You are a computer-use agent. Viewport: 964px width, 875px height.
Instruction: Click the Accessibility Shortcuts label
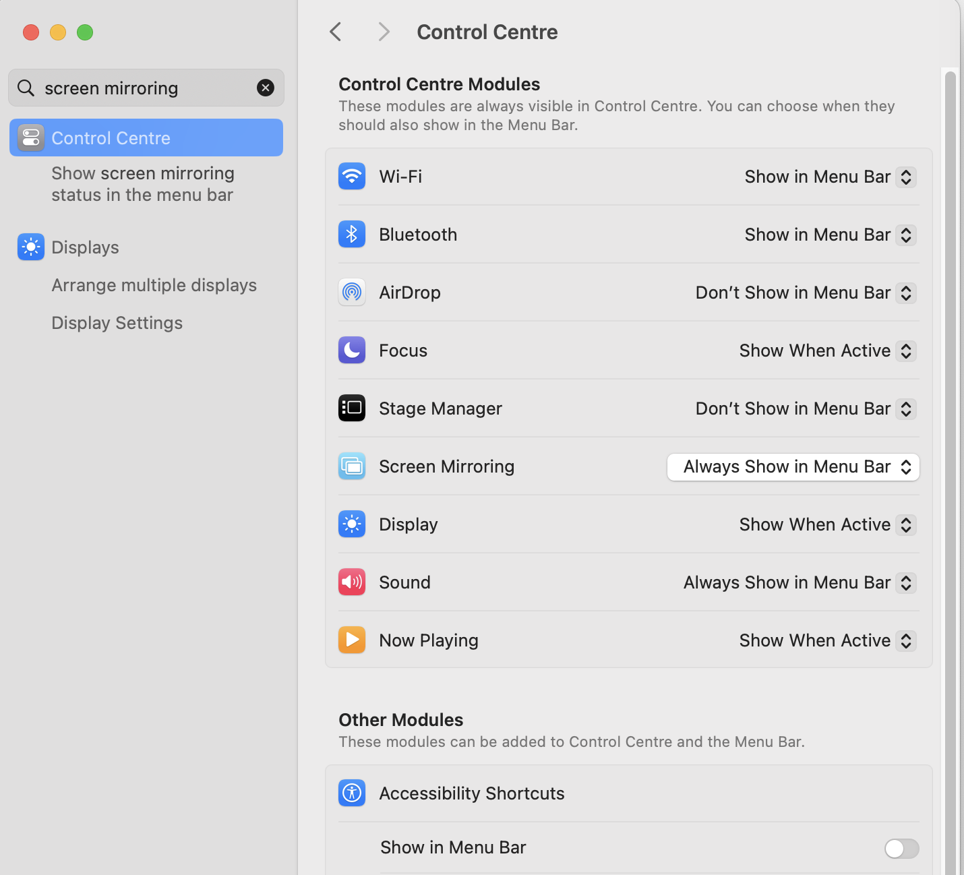tap(472, 793)
